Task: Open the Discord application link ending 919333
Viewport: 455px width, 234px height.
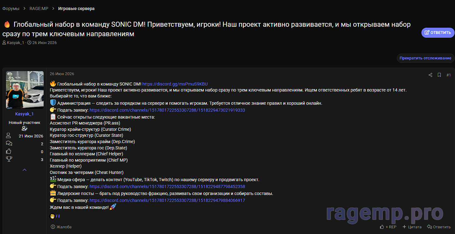Action: [167, 110]
